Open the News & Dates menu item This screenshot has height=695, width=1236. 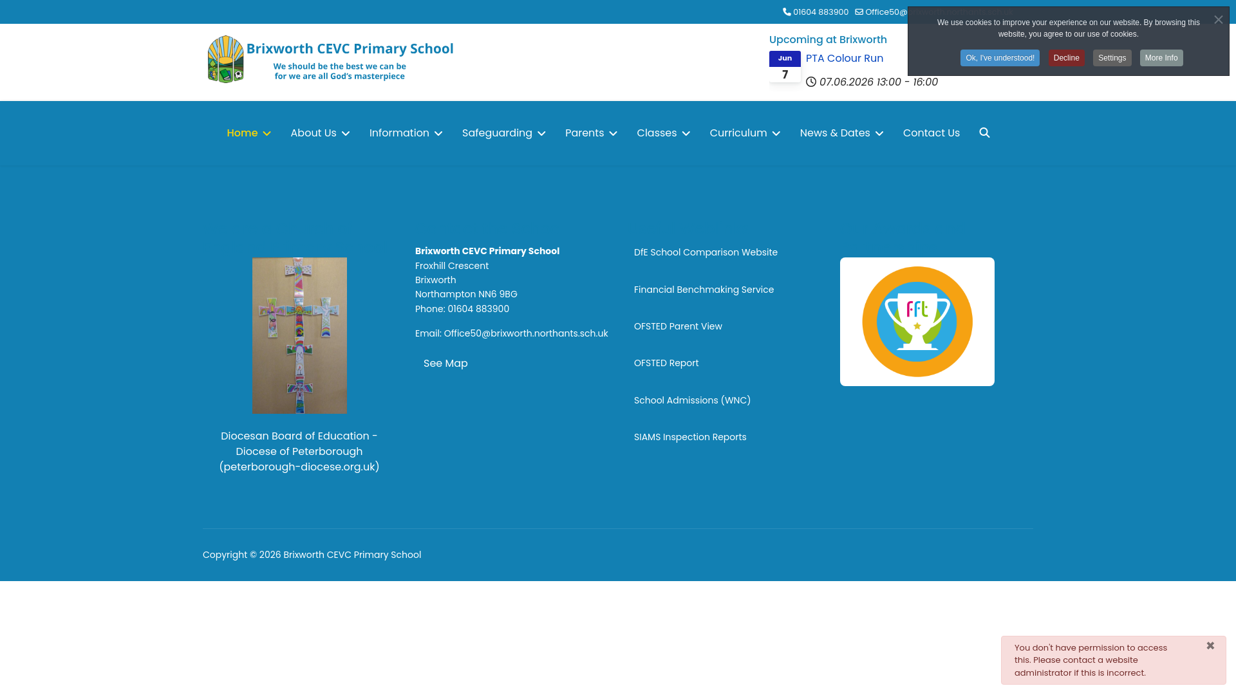[x=835, y=133]
